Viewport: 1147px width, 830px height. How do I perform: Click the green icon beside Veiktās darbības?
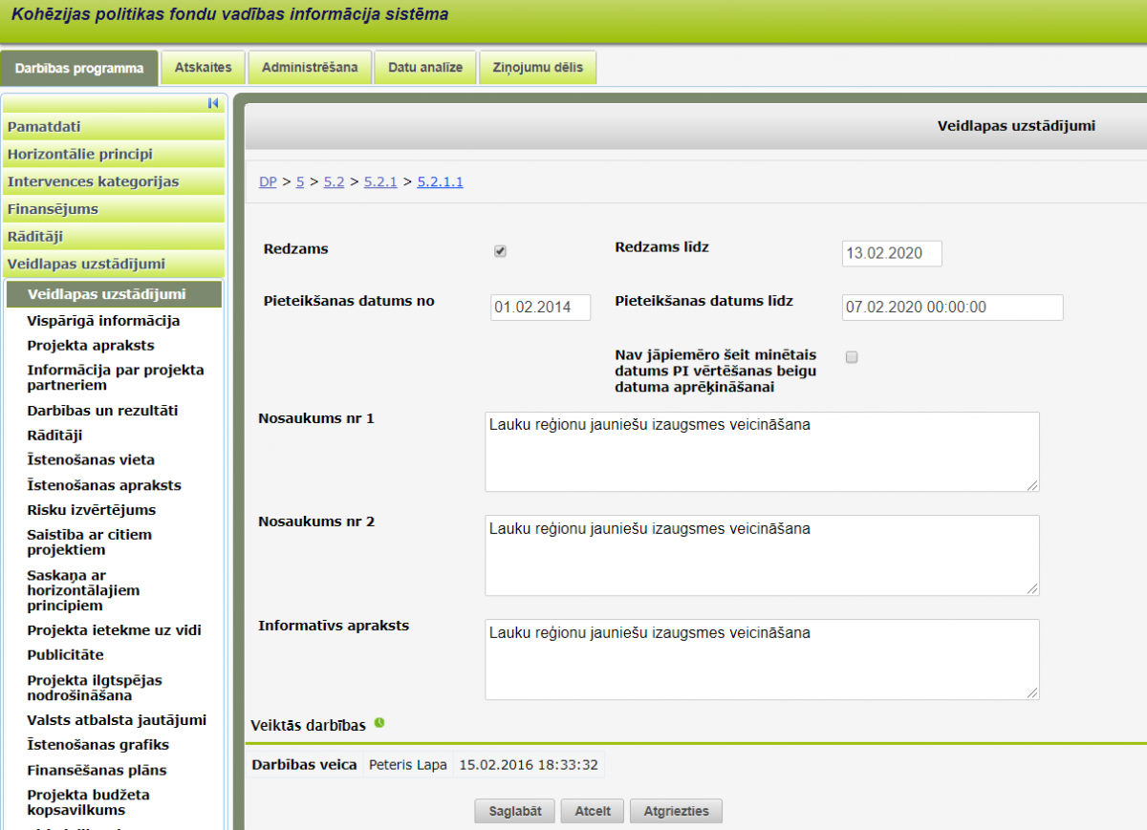[379, 724]
